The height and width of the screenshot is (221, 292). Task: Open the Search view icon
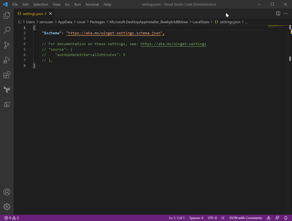7,30
